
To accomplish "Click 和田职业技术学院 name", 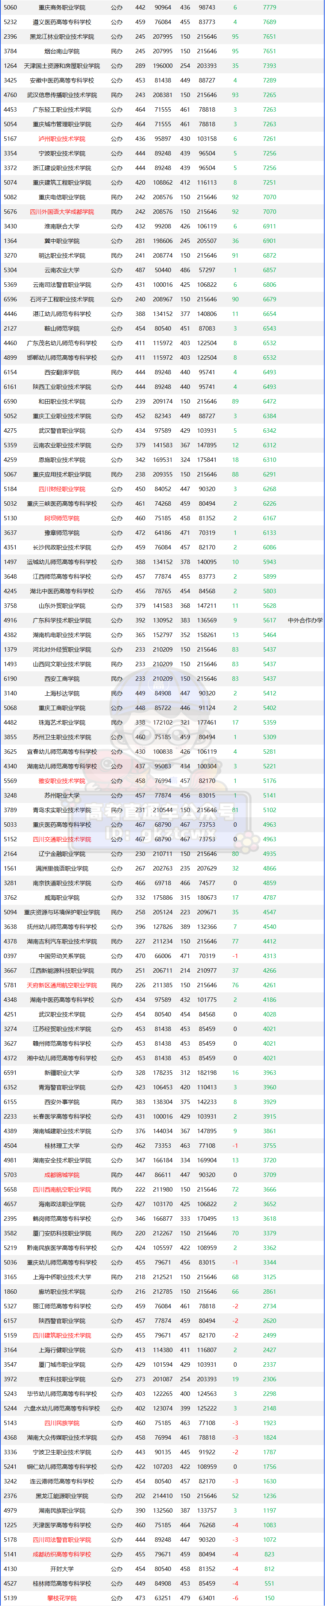I will click(x=62, y=401).
